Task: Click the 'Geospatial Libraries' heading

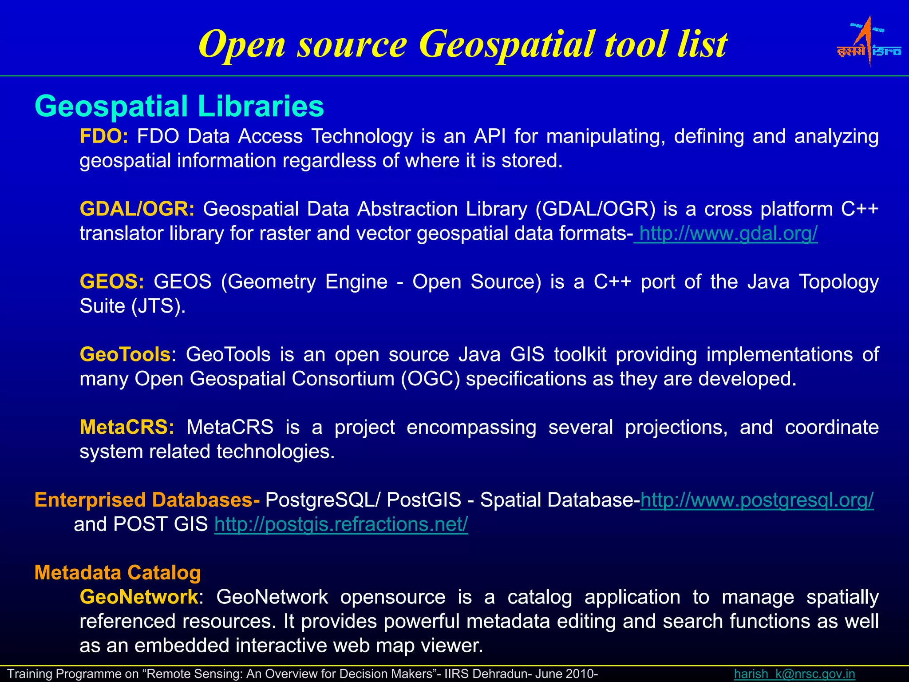Action: (179, 107)
